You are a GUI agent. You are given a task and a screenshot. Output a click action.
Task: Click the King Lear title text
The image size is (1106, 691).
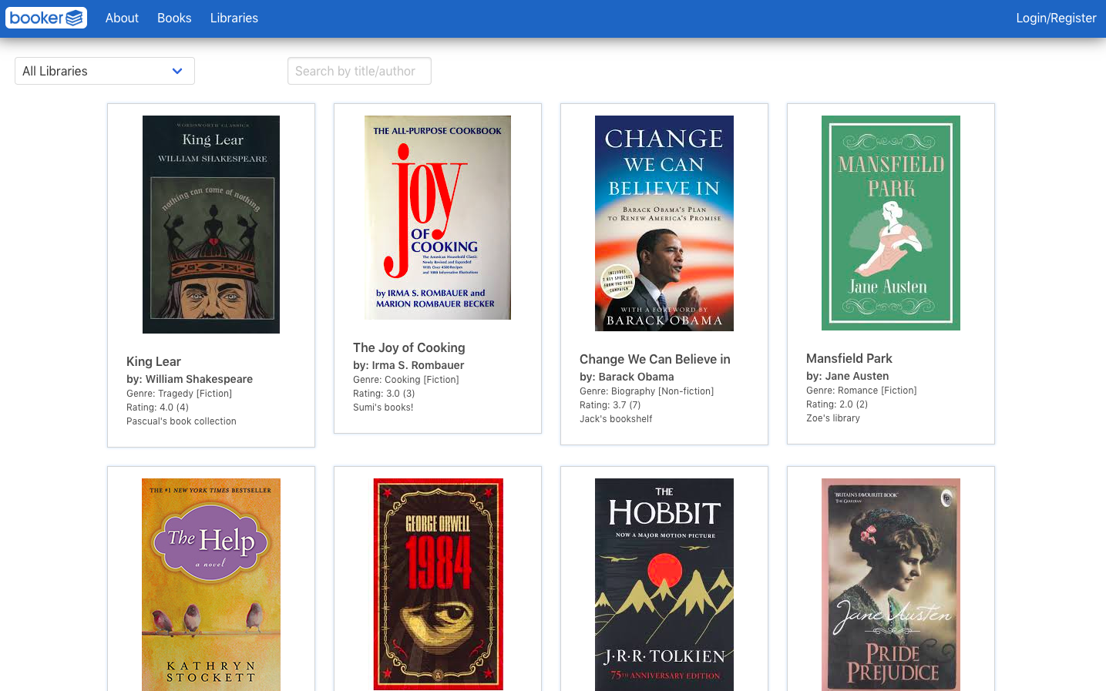153,361
